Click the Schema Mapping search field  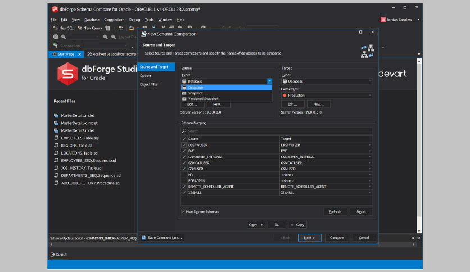(x=277, y=131)
